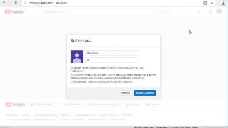This screenshot has width=228, height=128.
Task: Click the ОТМЕНА button
Action: tap(125, 93)
